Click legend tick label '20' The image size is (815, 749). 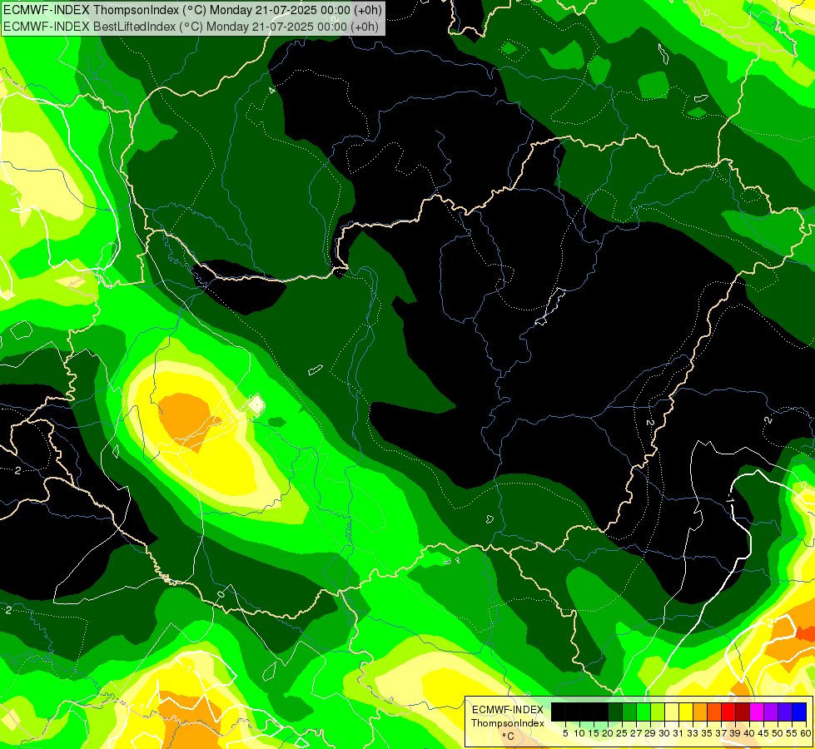[607, 733]
